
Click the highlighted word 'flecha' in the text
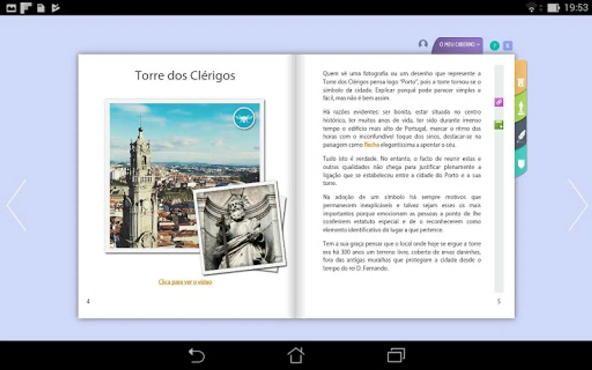pyautogui.click(x=372, y=145)
